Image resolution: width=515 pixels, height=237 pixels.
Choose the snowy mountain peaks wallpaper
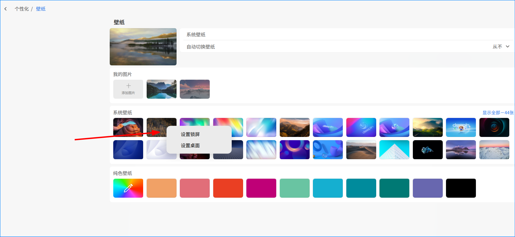(x=494, y=150)
